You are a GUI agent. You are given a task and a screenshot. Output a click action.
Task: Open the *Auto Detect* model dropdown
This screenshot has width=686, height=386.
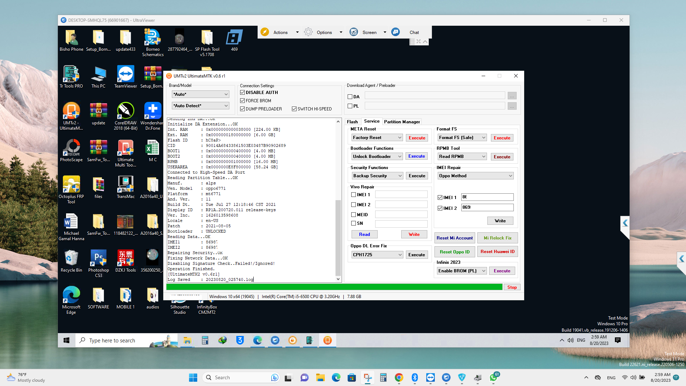(x=200, y=105)
